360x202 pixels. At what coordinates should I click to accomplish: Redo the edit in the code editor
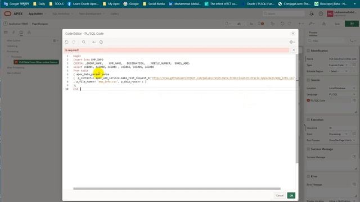[x=74, y=42]
